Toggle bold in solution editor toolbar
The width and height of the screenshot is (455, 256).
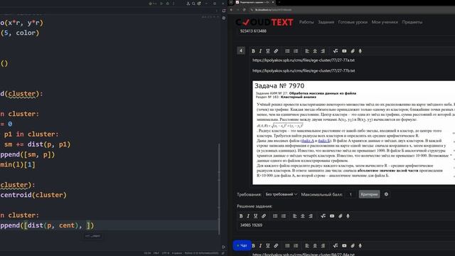pyautogui.click(x=241, y=216)
